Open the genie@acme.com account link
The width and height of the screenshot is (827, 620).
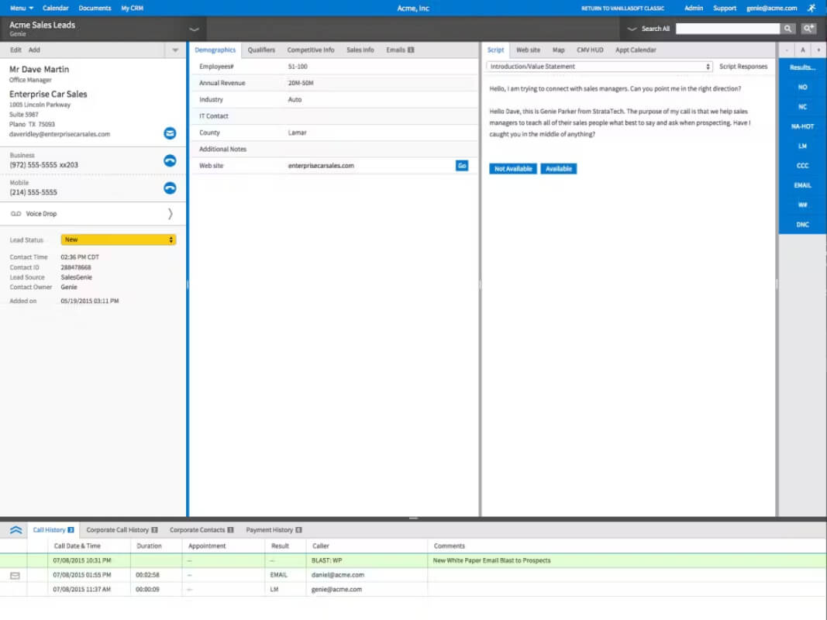point(772,8)
